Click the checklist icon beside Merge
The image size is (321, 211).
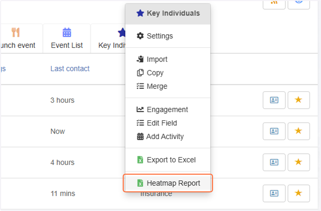[140, 86]
